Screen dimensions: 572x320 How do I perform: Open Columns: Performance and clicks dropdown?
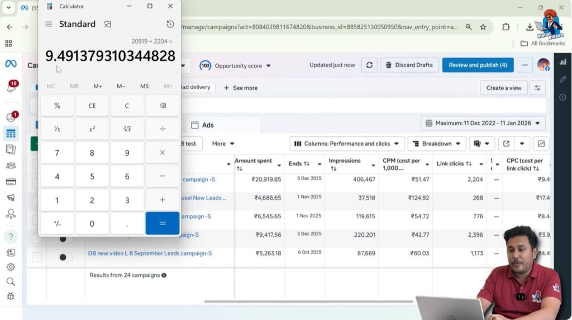click(346, 144)
